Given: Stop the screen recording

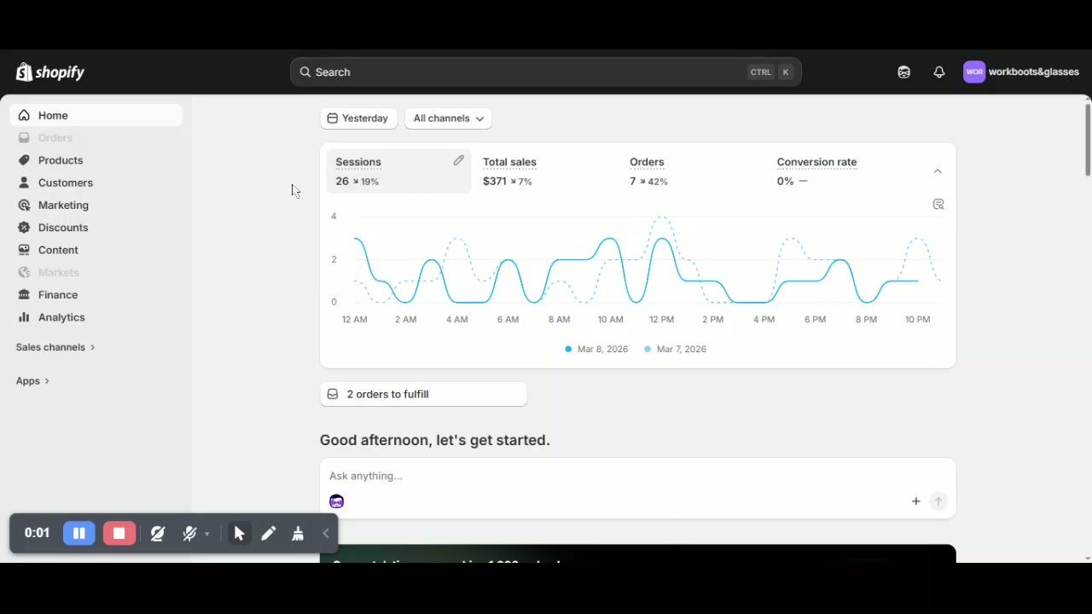Looking at the screenshot, I should point(119,533).
